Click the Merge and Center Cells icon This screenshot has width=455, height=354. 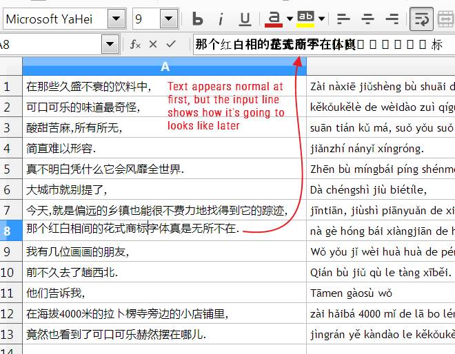pyautogui.click(x=446, y=19)
